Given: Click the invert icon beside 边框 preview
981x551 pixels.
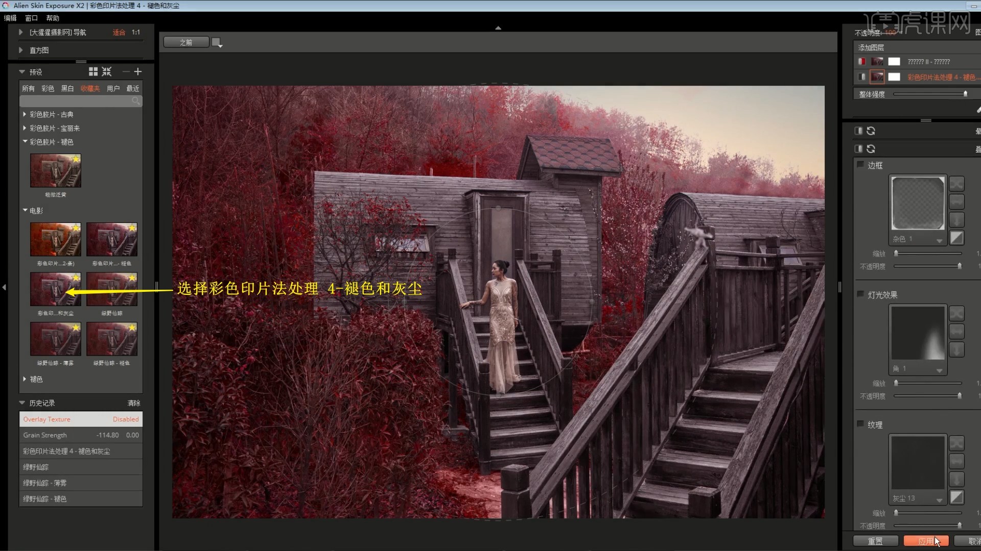Looking at the screenshot, I should pyautogui.click(x=956, y=238).
